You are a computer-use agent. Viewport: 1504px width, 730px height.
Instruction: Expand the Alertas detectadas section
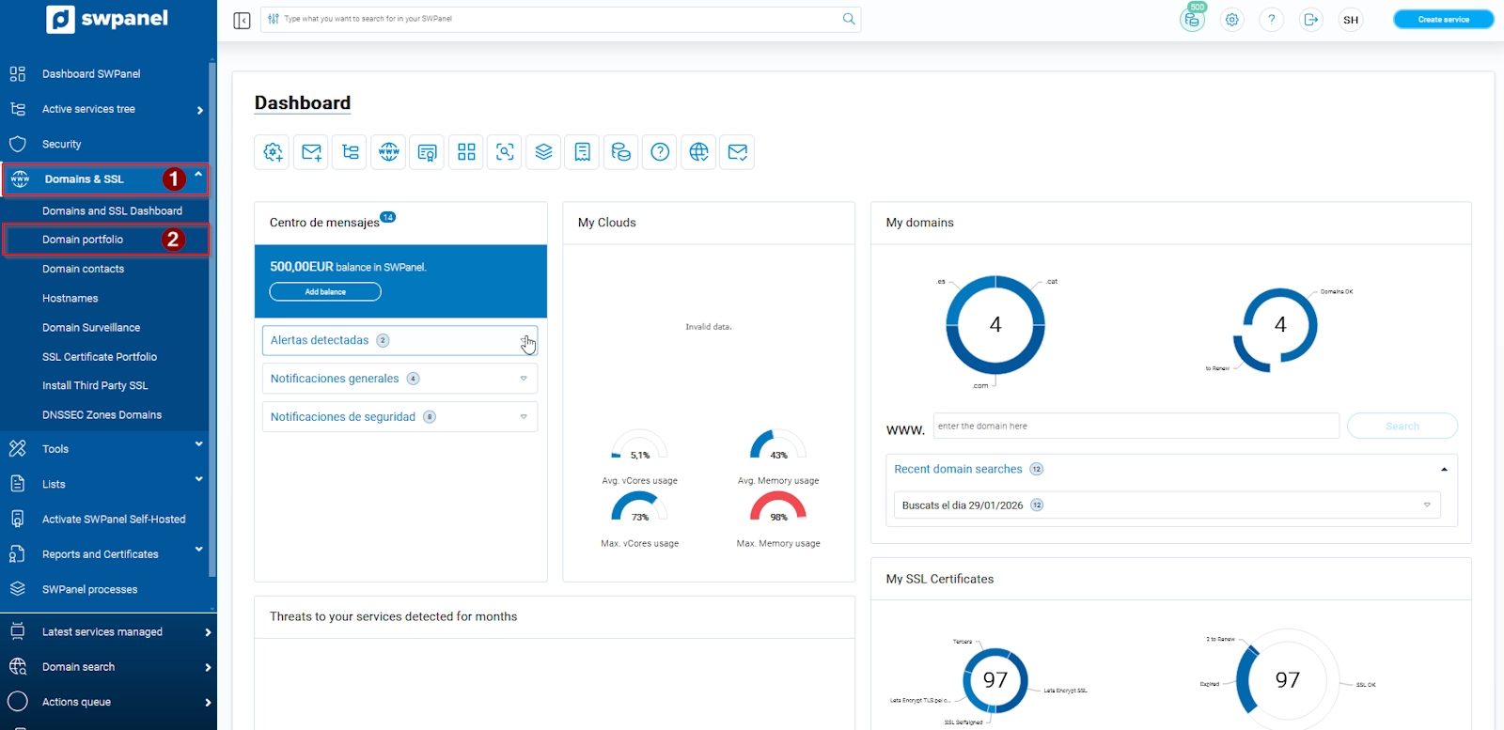tap(399, 340)
